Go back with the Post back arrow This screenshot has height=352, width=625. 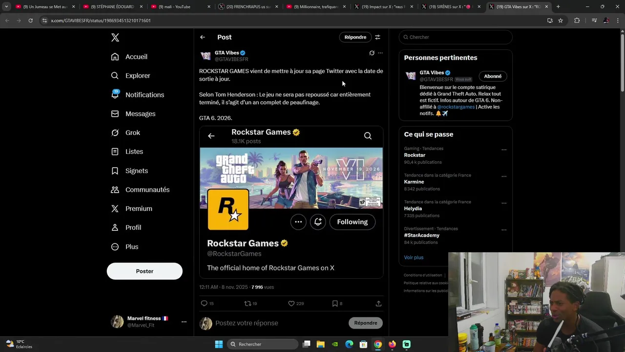(202, 37)
